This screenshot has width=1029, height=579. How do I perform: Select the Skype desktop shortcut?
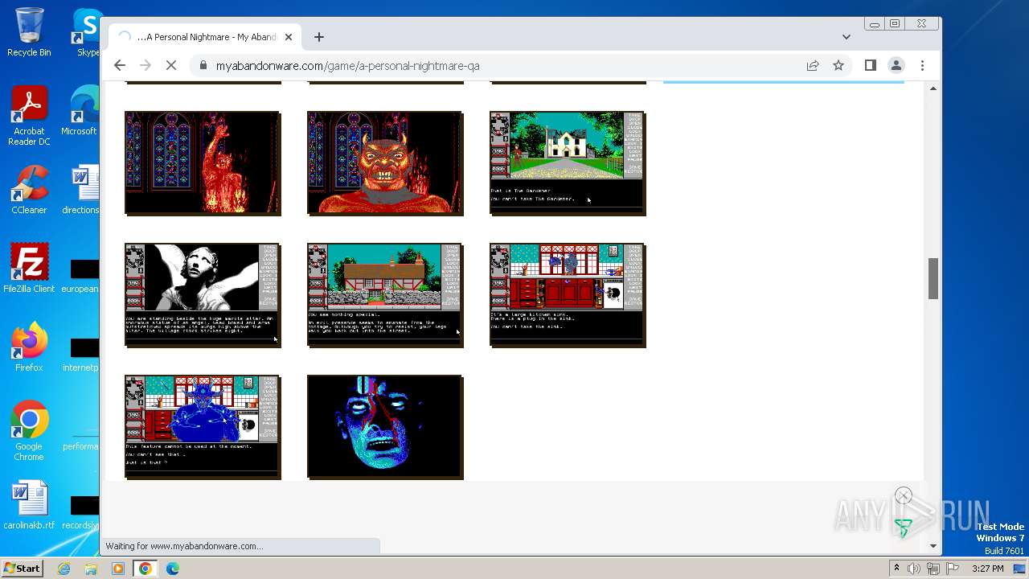coord(87,32)
